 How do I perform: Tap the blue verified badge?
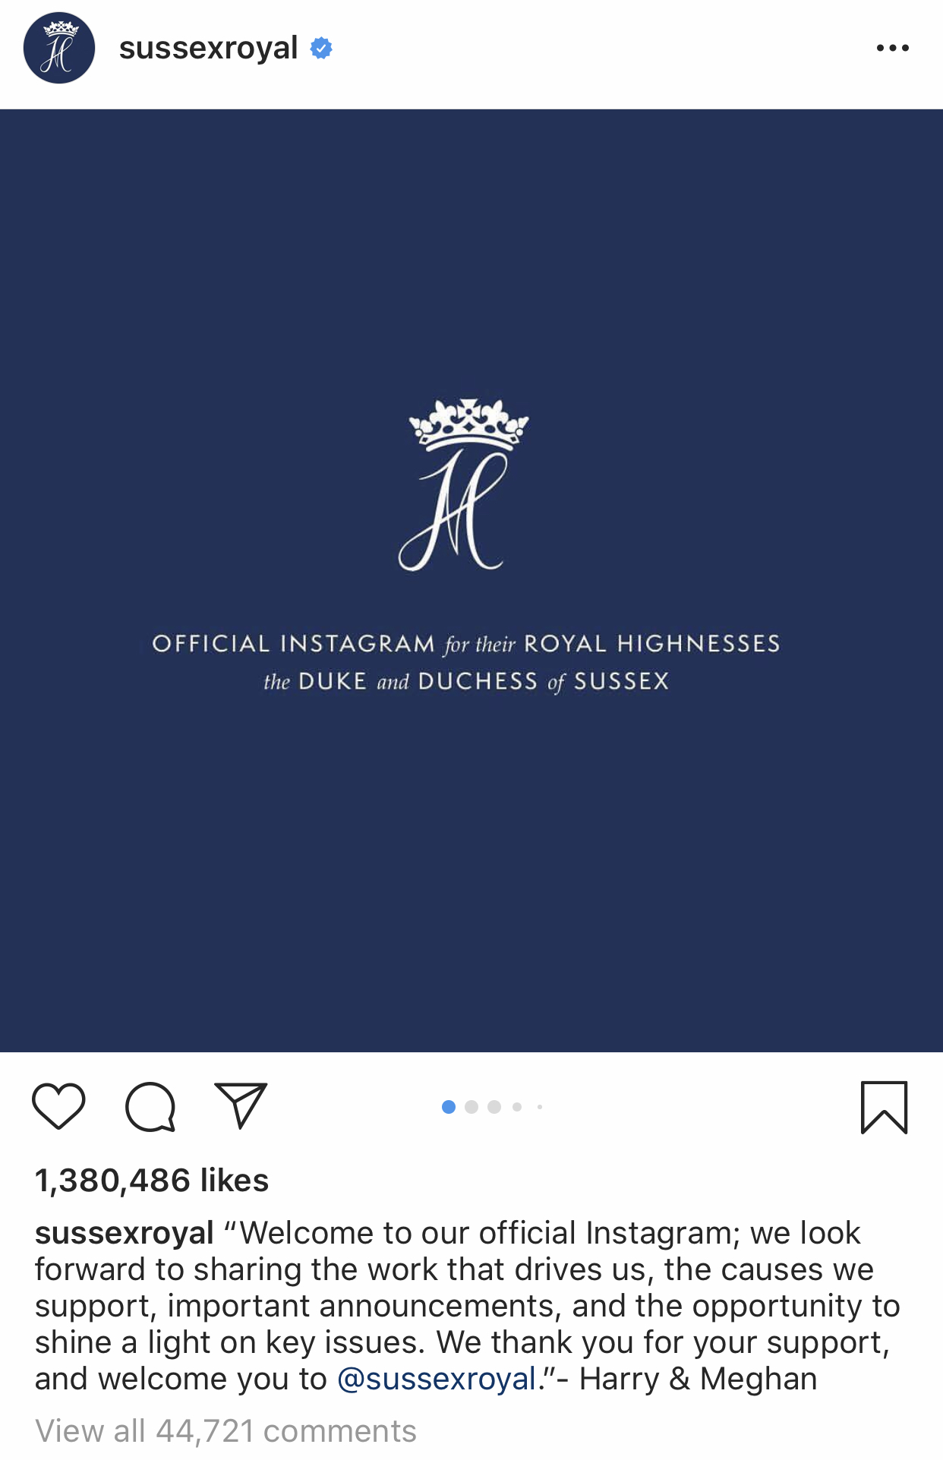pos(321,48)
